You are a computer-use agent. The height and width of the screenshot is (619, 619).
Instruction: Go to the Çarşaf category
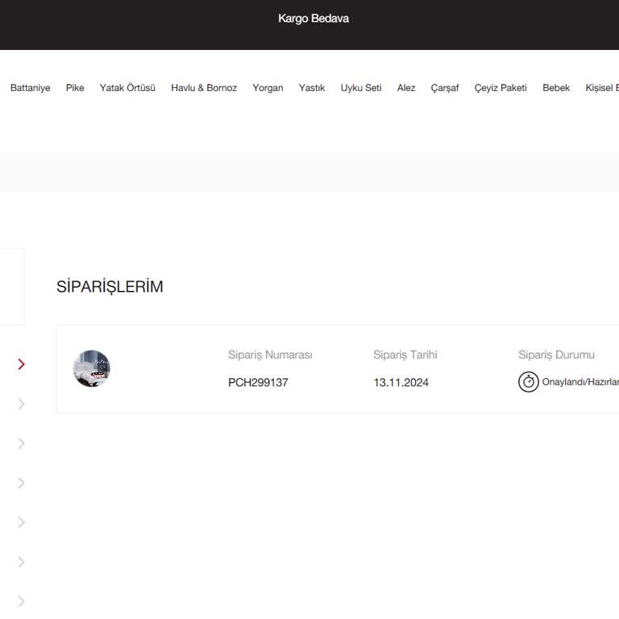(445, 88)
